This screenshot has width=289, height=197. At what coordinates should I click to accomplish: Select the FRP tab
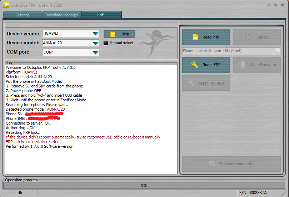[x=101, y=14]
